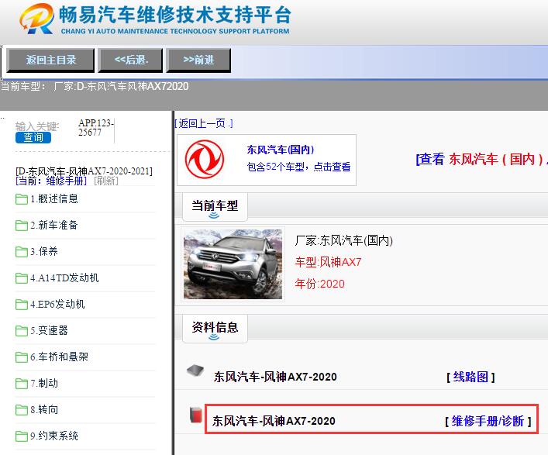The height and width of the screenshot is (455, 548).
Task: Click 包含52个车型，点击查看 link
Action: click(298, 167)
